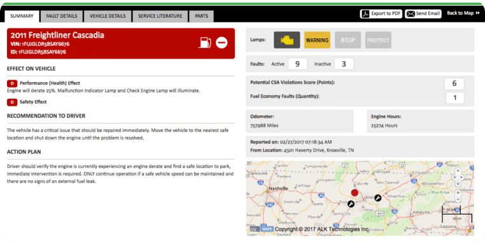The height and width of the screenshot is (242, 485).
Task: Click the fuel pump icon in red header
Action: pyautogui.click(x=204, y=43)
